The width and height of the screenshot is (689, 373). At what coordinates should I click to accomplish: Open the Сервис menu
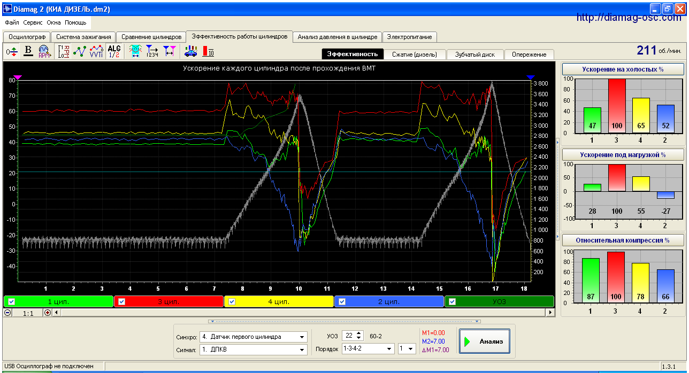[x=33, y=23]
